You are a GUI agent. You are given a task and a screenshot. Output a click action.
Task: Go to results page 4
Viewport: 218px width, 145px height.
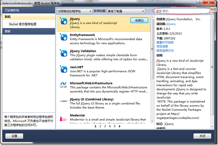(x=110, y=126)
